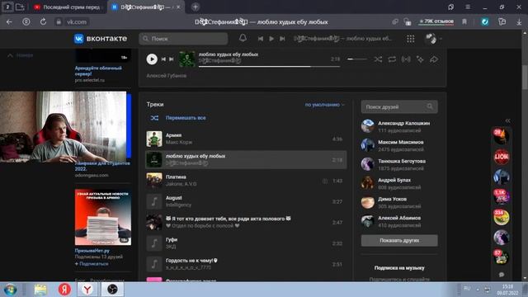This screenshot has width=528, height=297.
Task: Seek within the track progress bar
Action: [x=269, y=66]
